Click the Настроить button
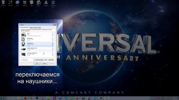Viewport: 179px width, 100px height. click(x=24, y=60)
